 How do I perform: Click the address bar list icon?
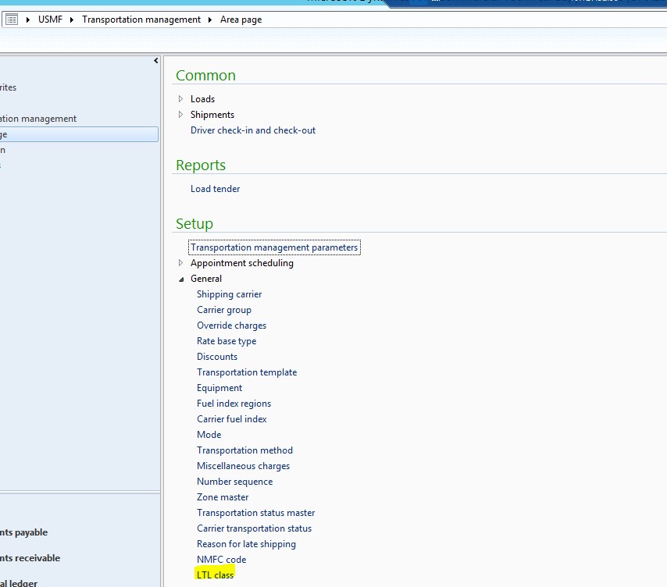(x=11, y=19)
